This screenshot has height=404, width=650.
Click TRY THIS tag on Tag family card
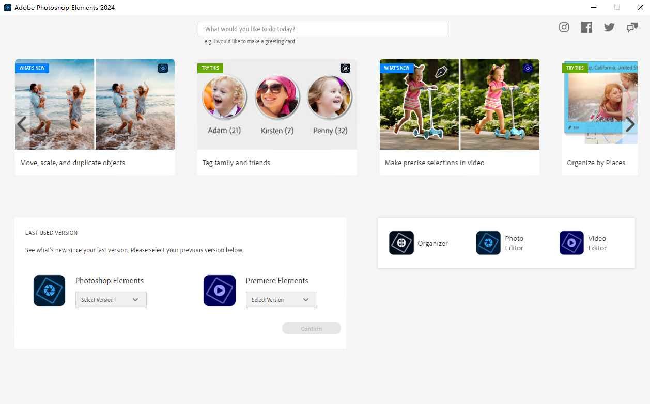click(210, 68)
